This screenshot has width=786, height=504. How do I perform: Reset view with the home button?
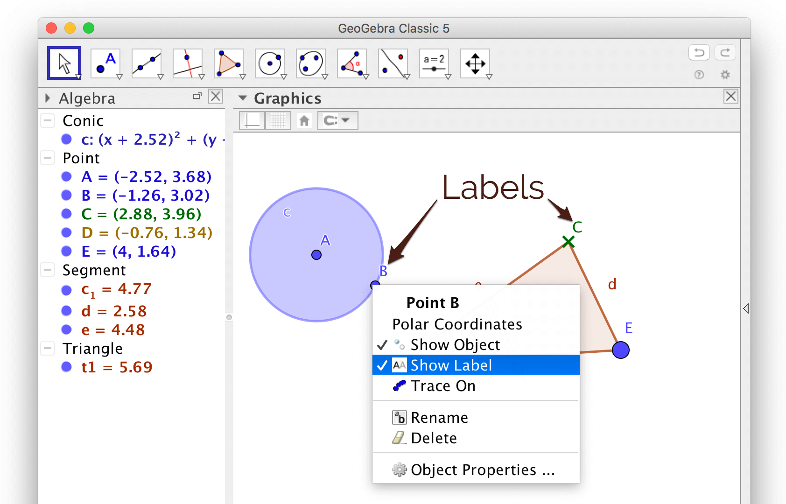(x=304, y=120)
